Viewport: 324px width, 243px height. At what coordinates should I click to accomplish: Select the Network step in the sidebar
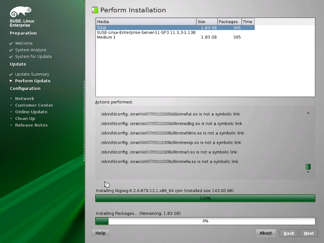point(25,98)
